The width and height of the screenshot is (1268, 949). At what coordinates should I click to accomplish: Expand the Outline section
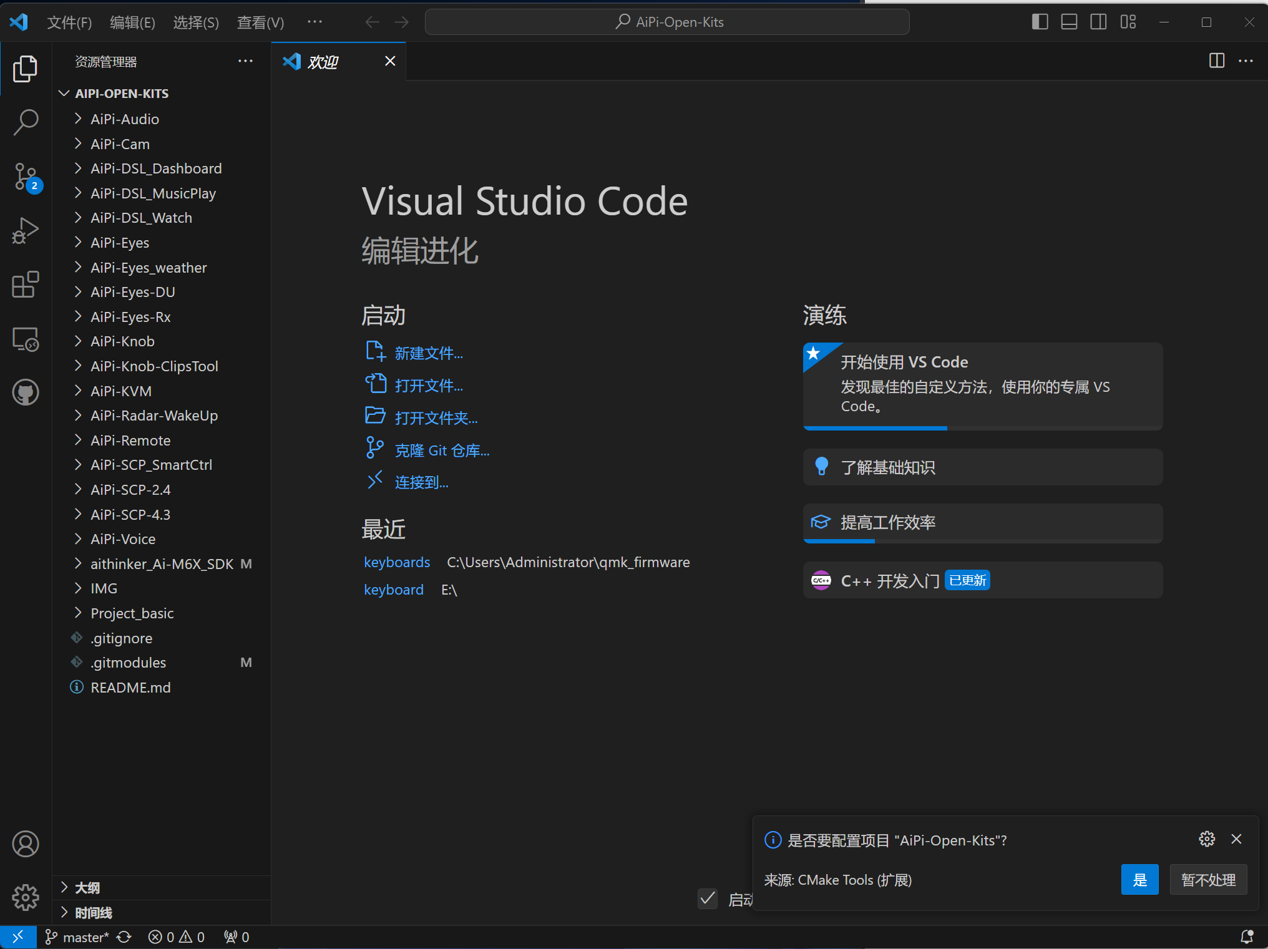tap(162, 887)
